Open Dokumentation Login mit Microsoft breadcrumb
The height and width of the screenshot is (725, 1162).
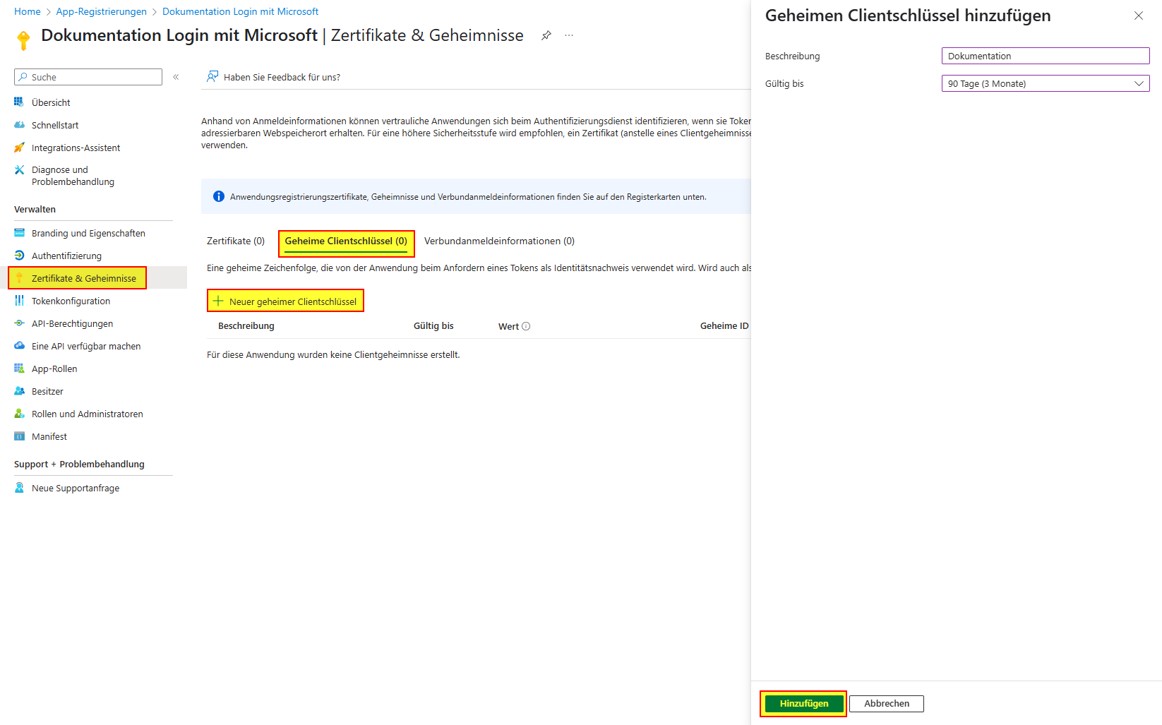coord(240,11)
